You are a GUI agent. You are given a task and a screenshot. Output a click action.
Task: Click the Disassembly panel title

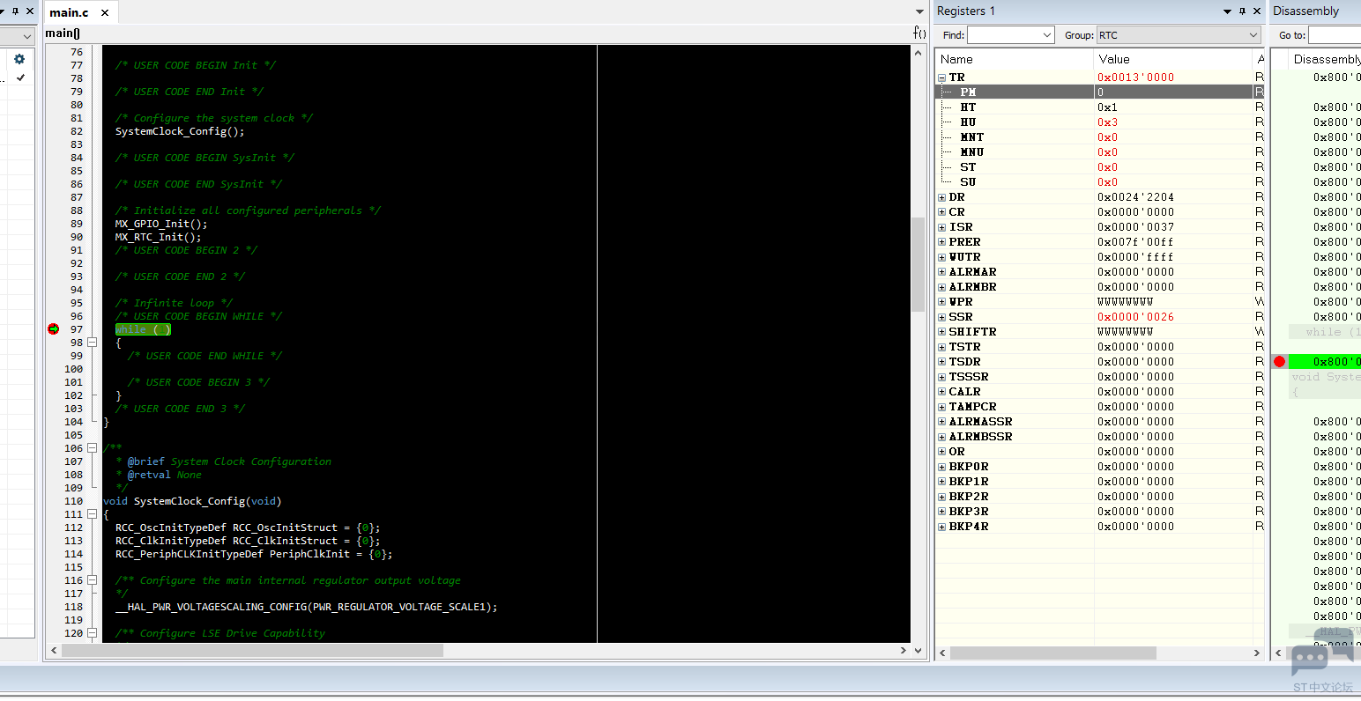pos(1305,11)
